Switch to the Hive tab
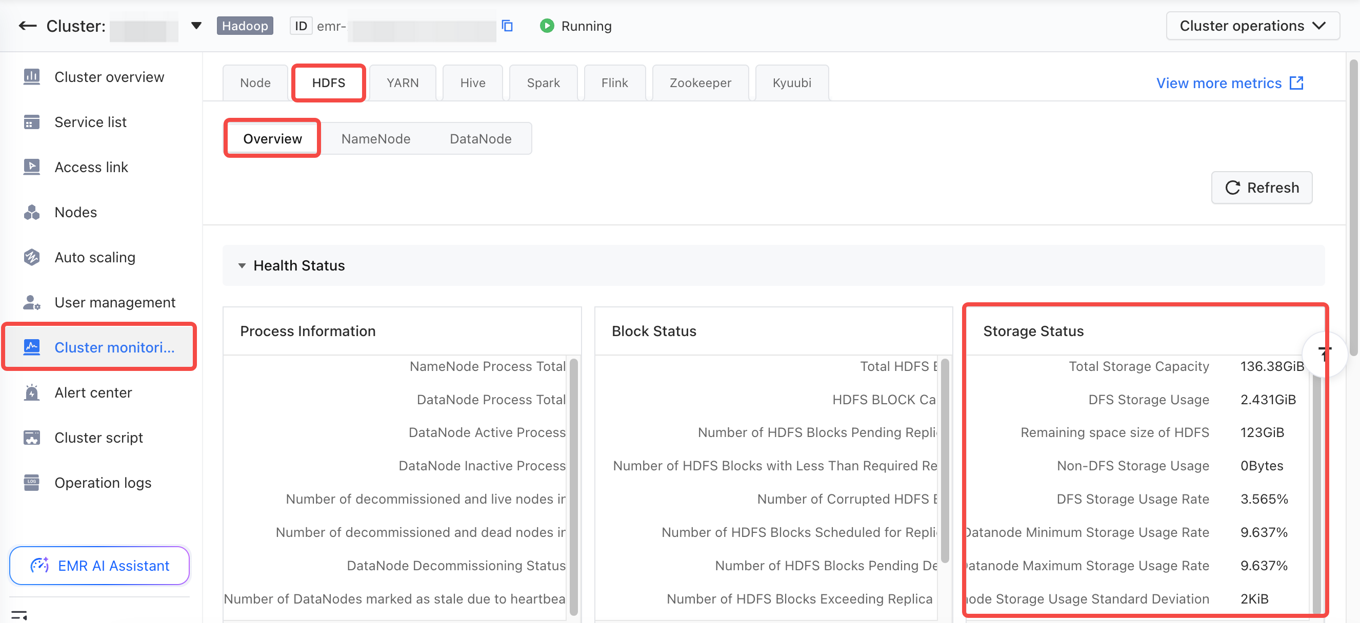This screenshot has width=1360, height=623. (x=472, y=83)
